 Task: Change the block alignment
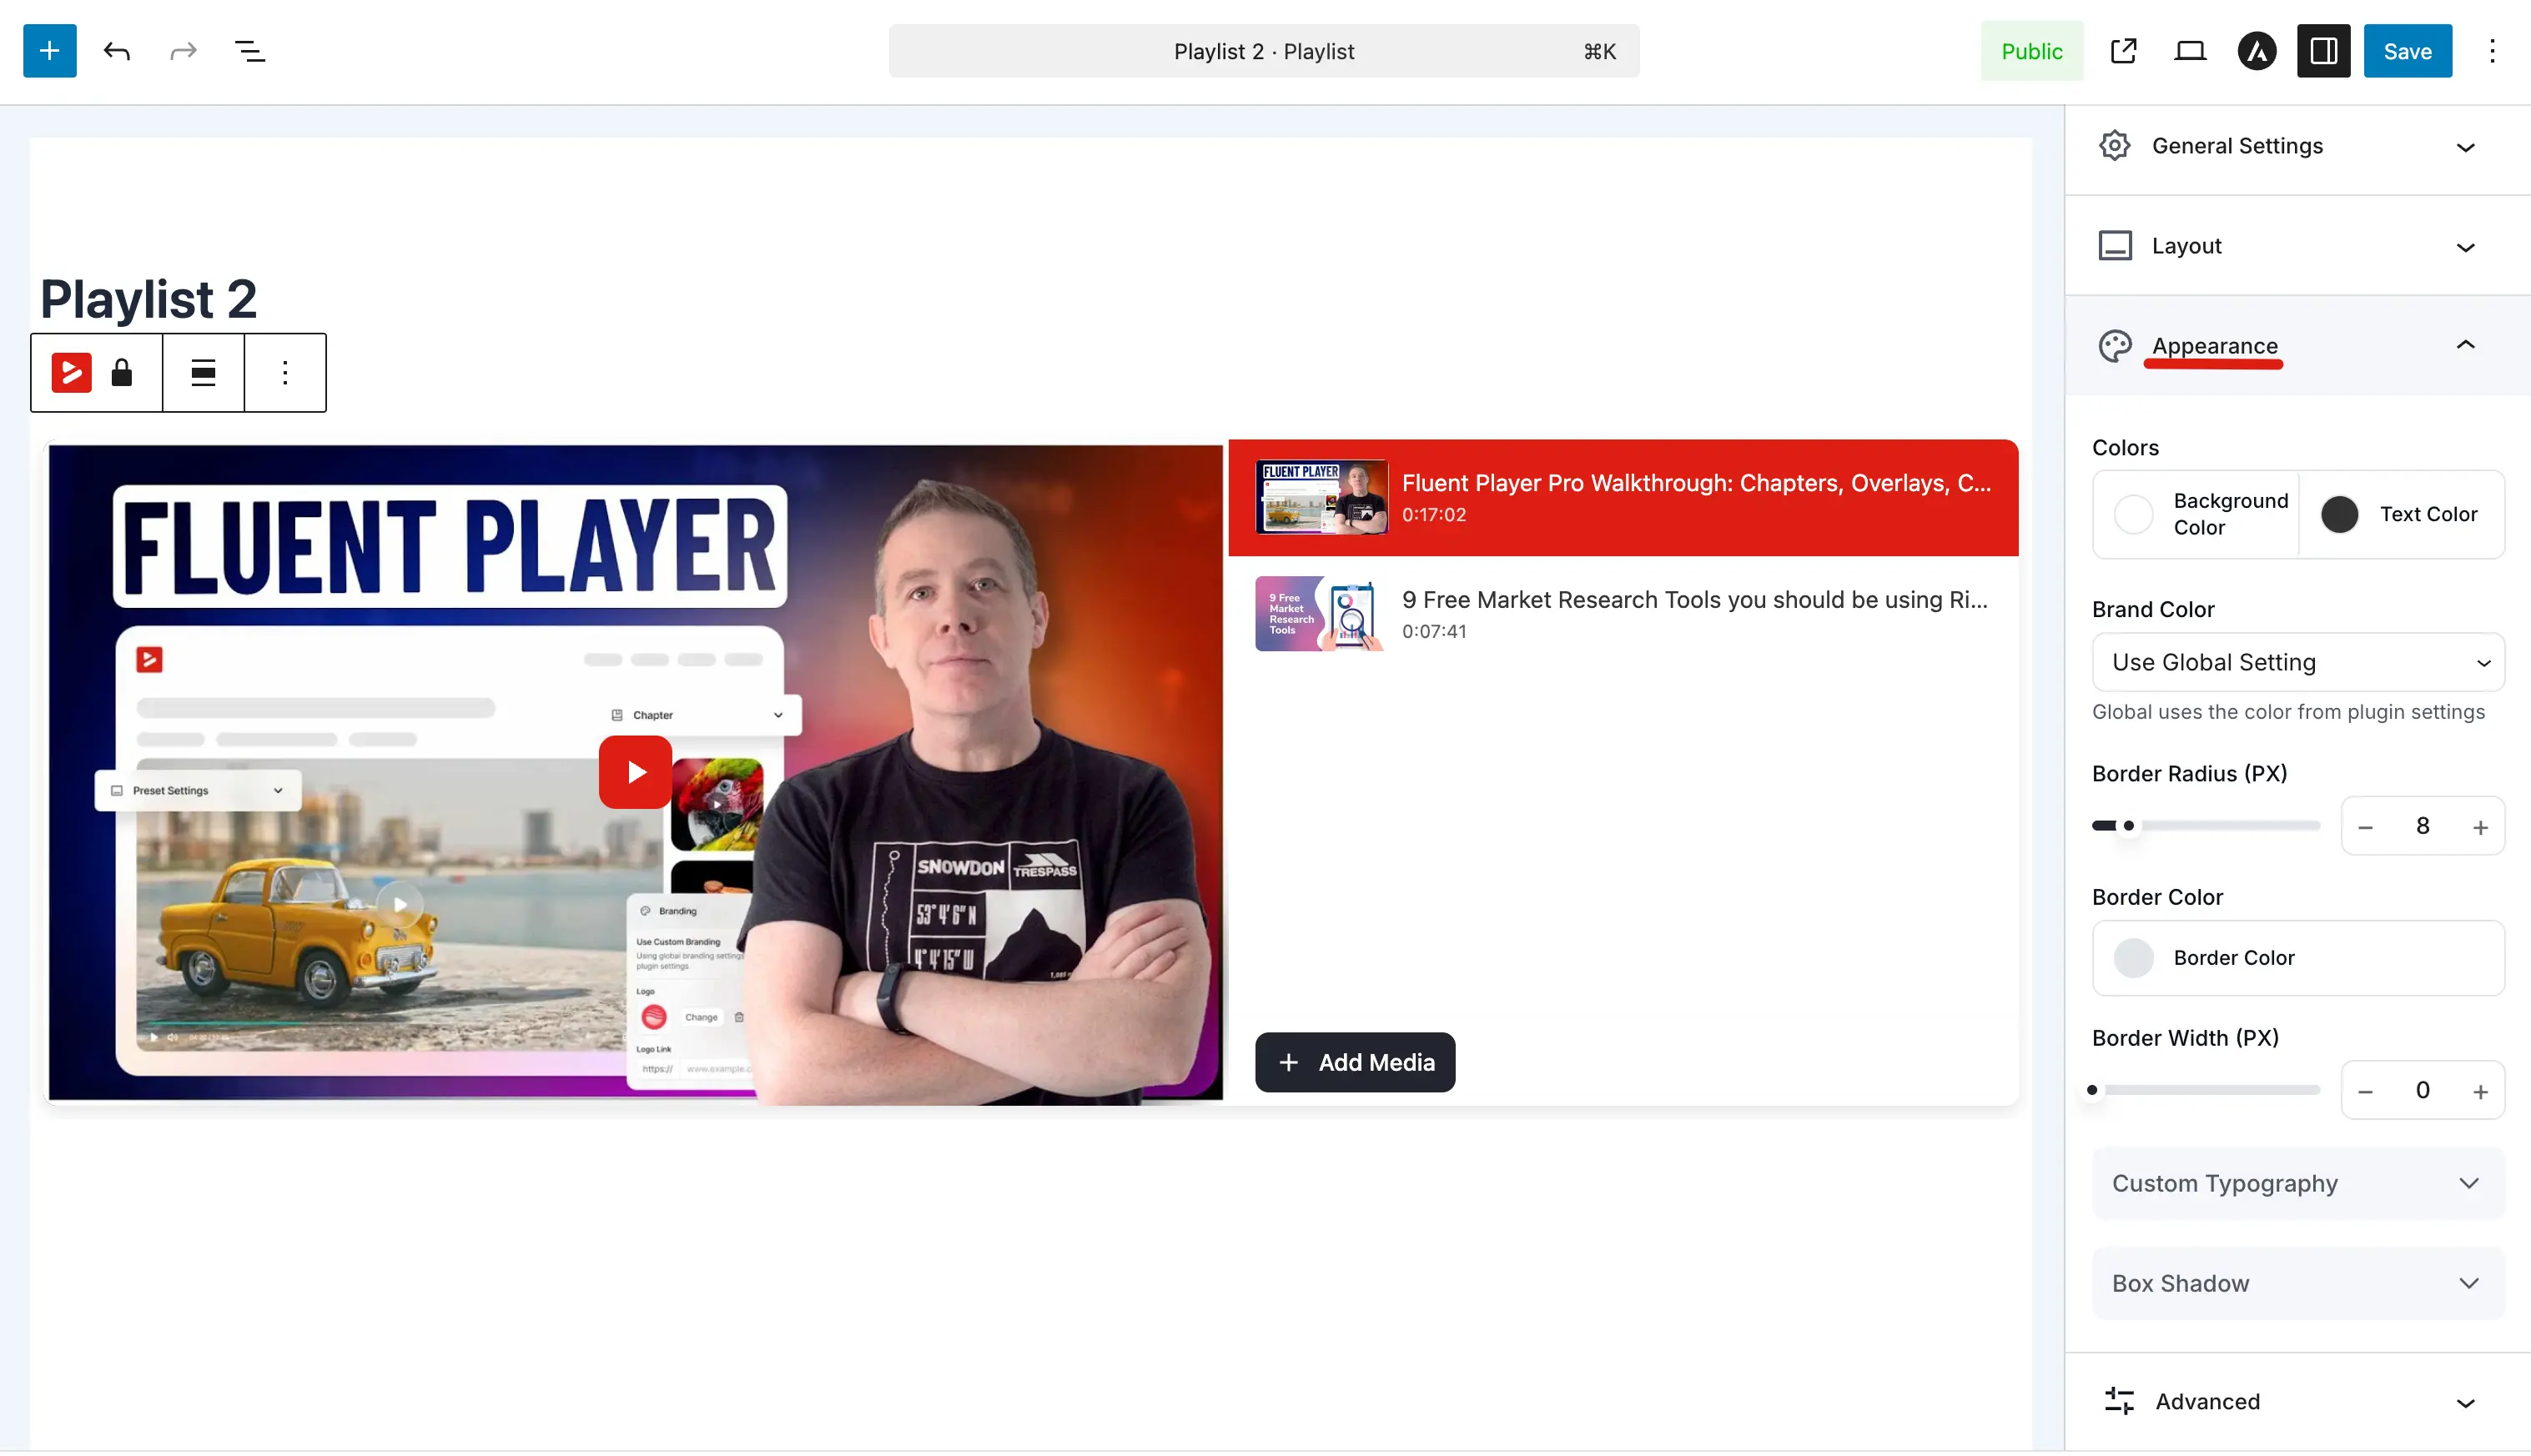203,373
